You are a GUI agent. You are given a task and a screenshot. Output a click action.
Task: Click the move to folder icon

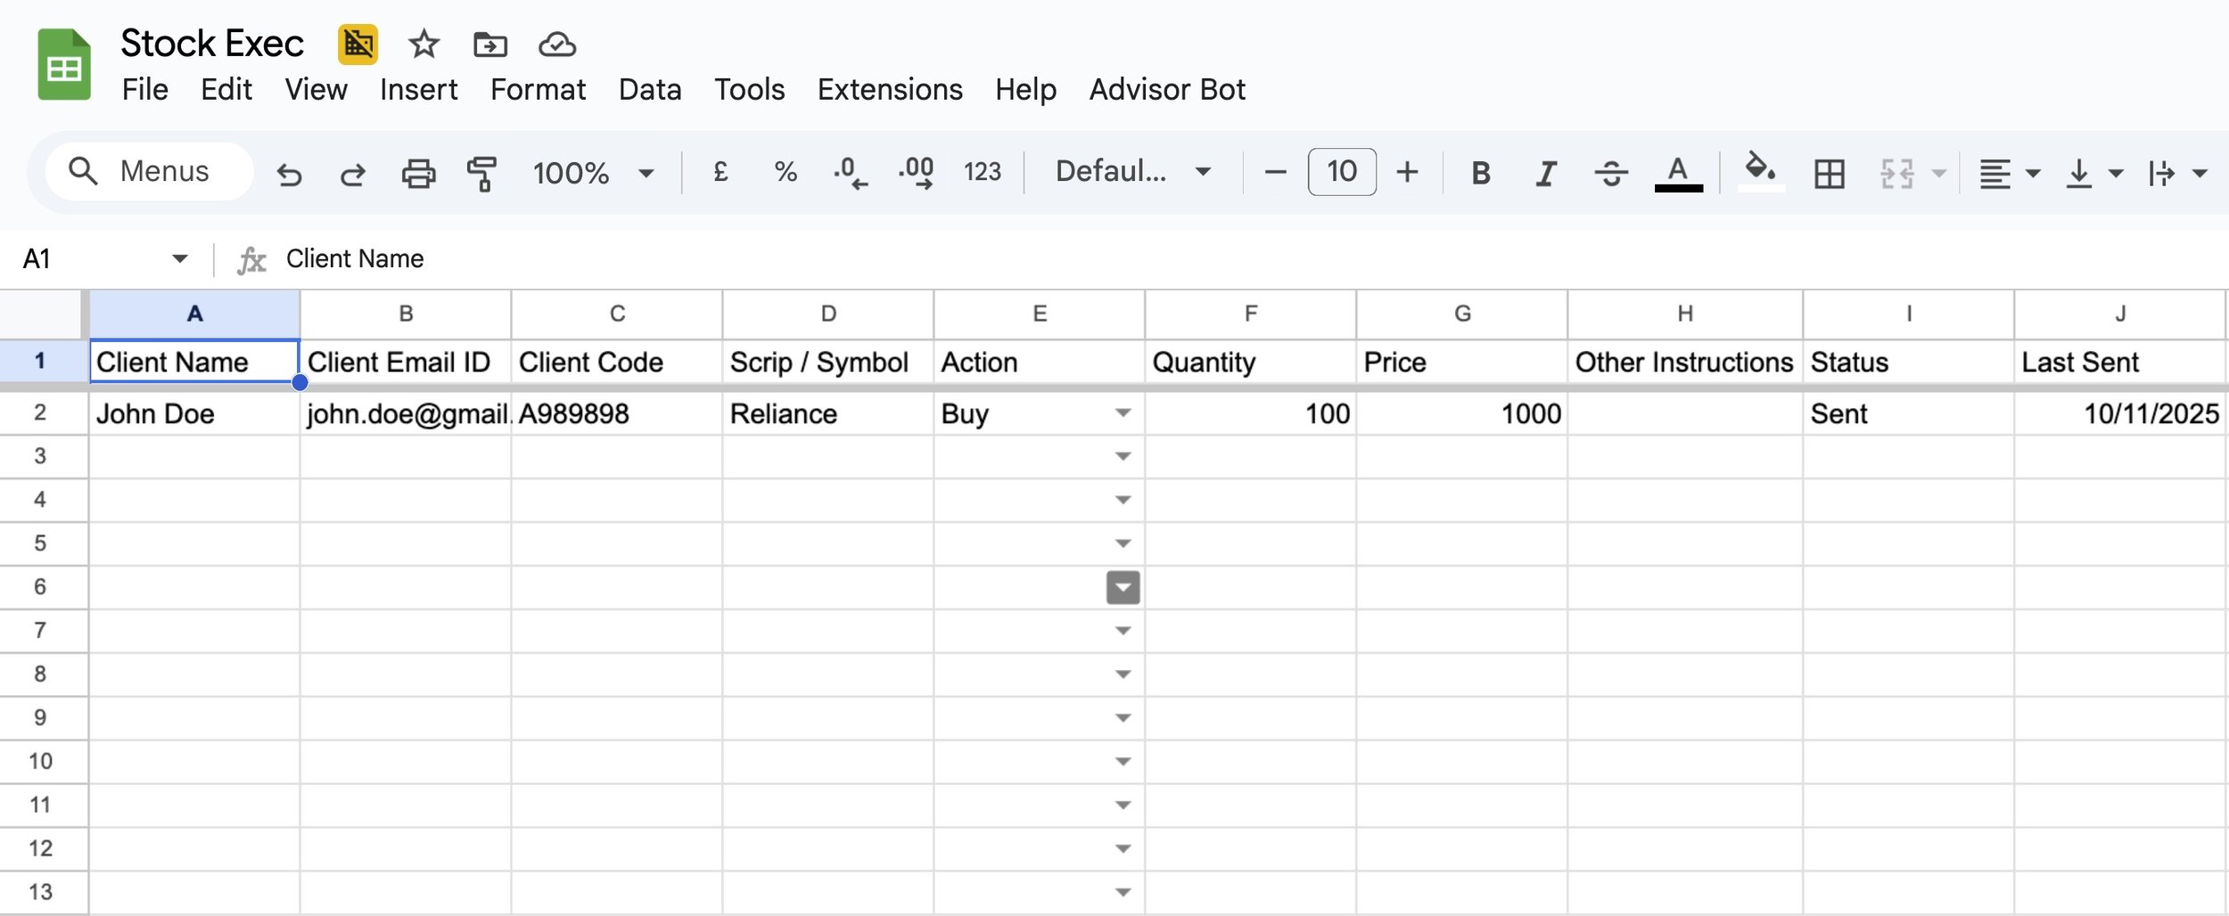490,45
